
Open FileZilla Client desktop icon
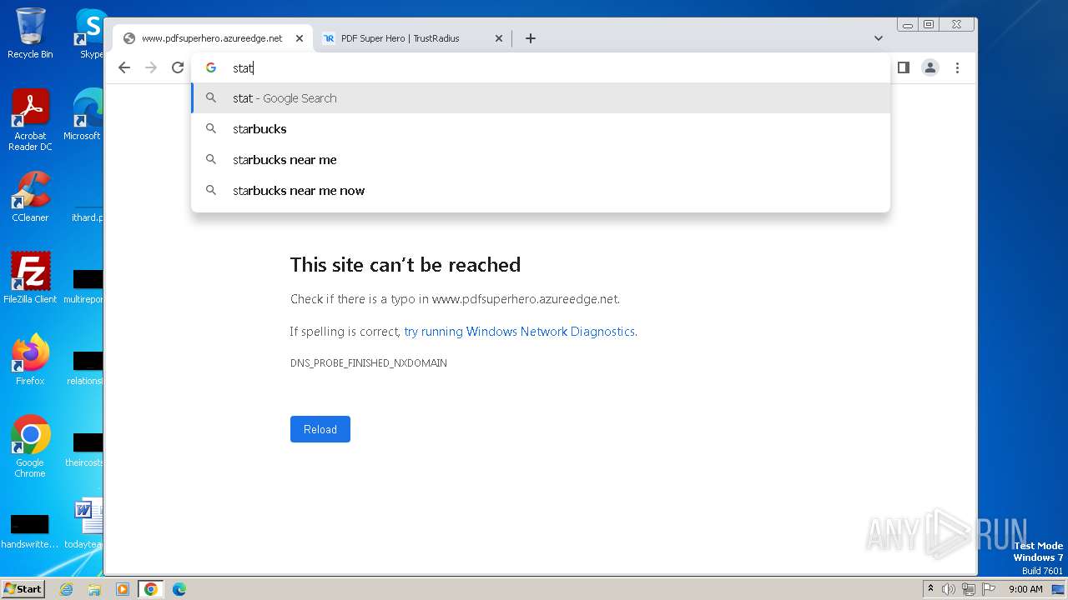30,277
